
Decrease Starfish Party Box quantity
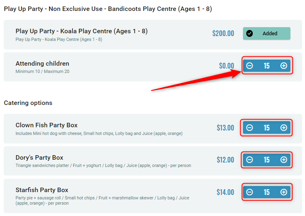pyautogui.click(x=250, y=192)
